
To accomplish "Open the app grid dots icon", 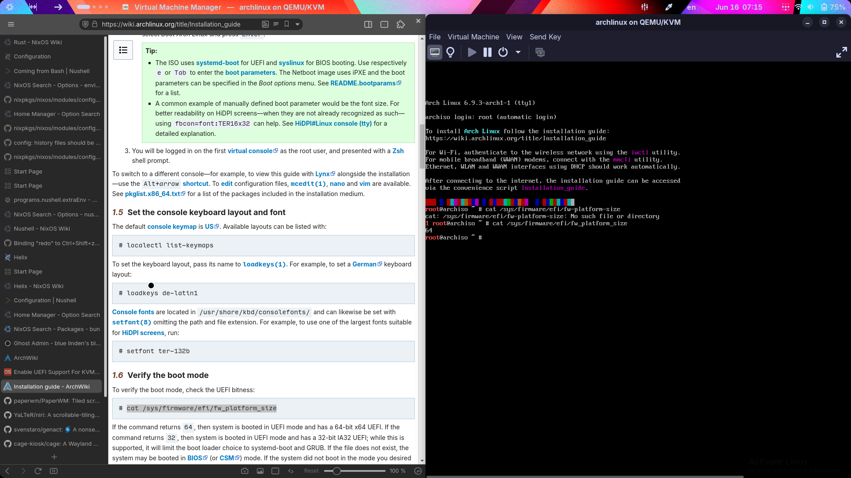I will (x=785, y=7).
